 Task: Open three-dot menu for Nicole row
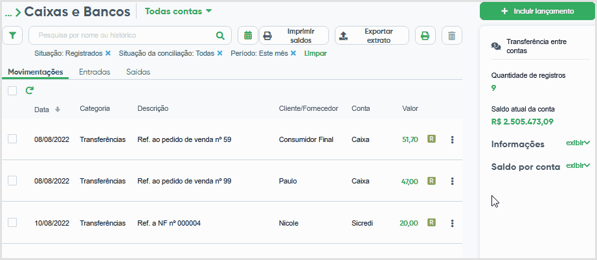(452, 223)
